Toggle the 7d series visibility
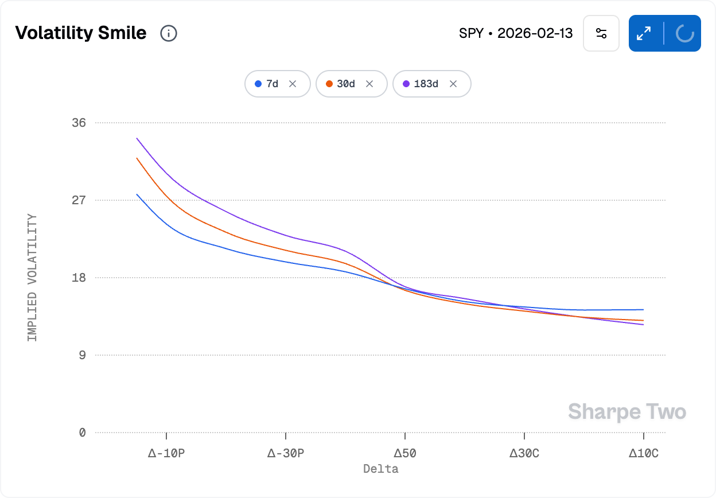 coord(272,84)
